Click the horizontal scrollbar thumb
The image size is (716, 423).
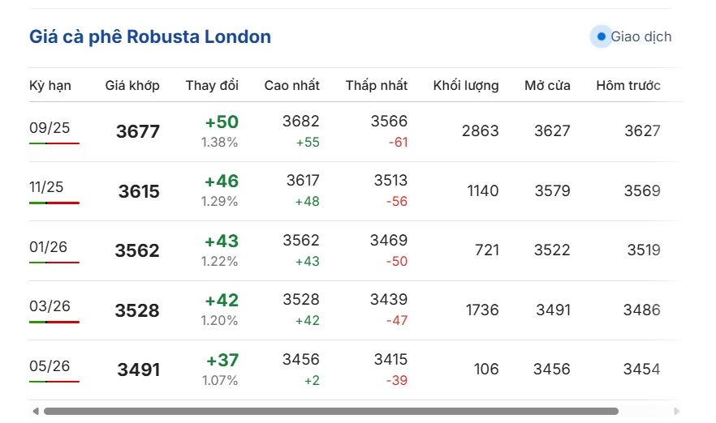point(331,412)
